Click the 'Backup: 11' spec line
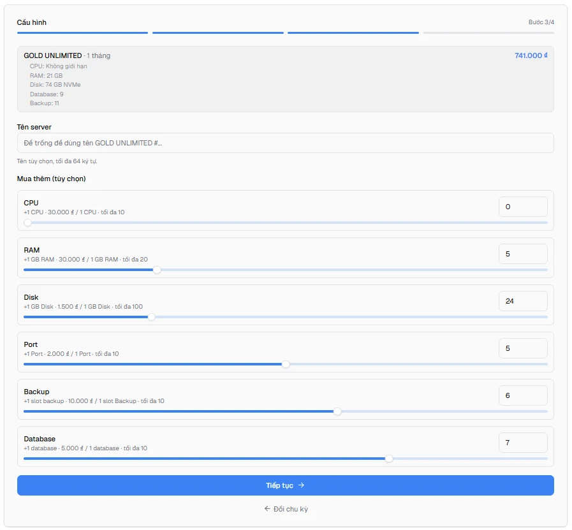 click(45, 103)
